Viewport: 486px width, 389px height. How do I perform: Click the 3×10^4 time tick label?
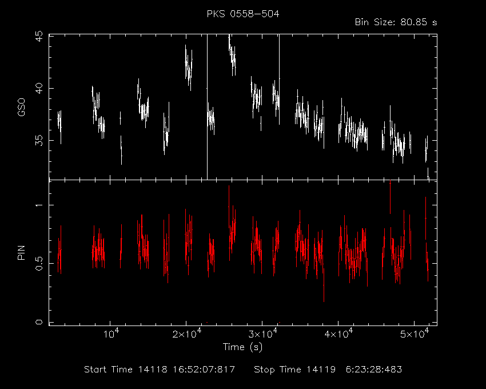pos(262,334)
